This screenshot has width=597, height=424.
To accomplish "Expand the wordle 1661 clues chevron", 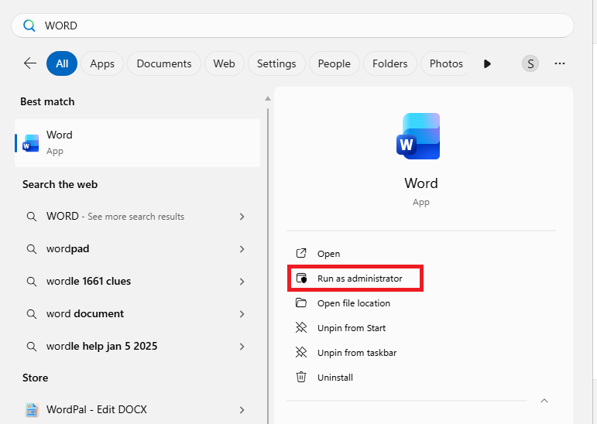I will (242, 282).
